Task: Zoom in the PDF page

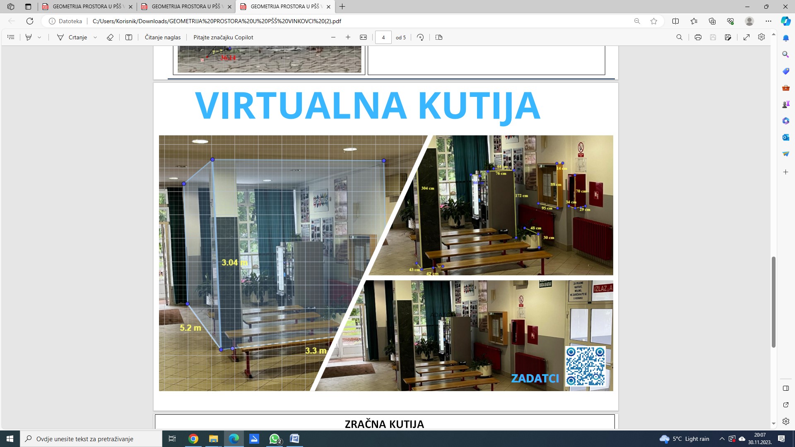Action: pos(348,37)
